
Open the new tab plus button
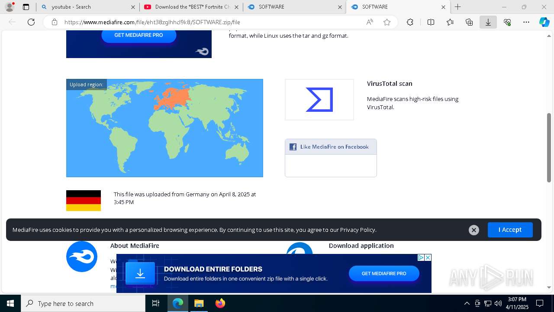click(x=458, y=7)
